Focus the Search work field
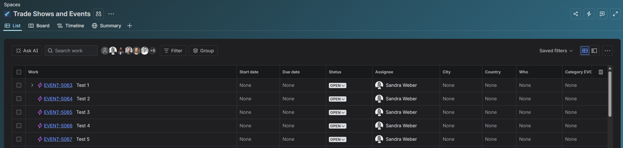Image resolution: width=623 pixels, height=148 pixels. [x=71, y=51]
